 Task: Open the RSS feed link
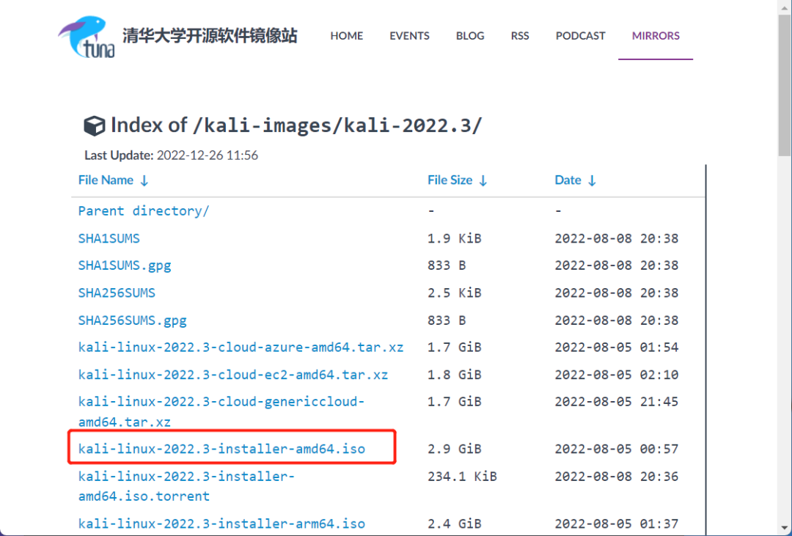click(520, 36)
